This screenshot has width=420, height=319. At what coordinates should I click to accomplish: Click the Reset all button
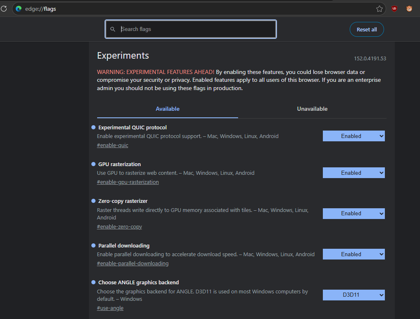pos(367,29)
